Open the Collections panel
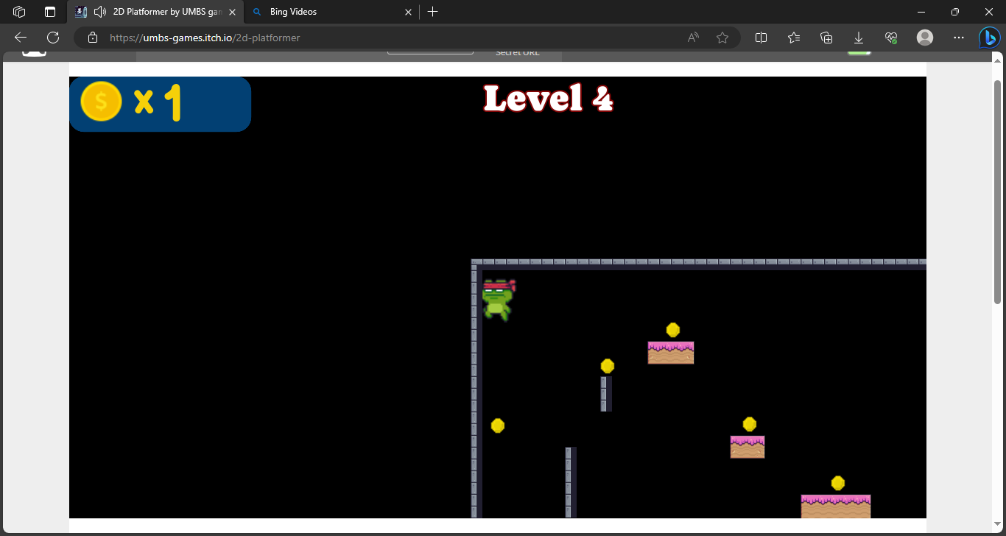 (826, 38)
